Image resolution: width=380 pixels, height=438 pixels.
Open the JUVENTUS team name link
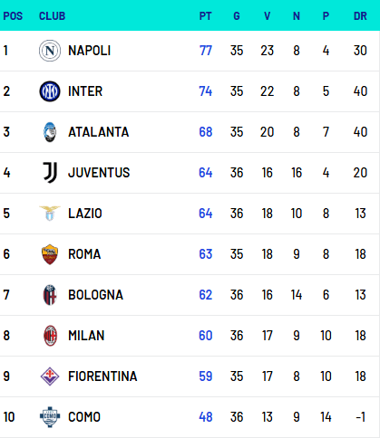(x=99, y=173)
